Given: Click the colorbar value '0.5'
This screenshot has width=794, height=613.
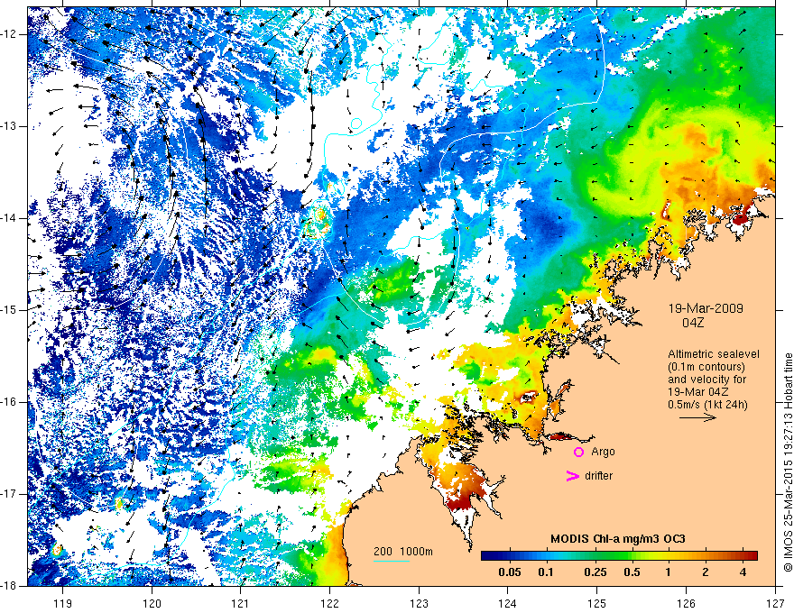Looking at the screenshot, I should coord(632,572).
